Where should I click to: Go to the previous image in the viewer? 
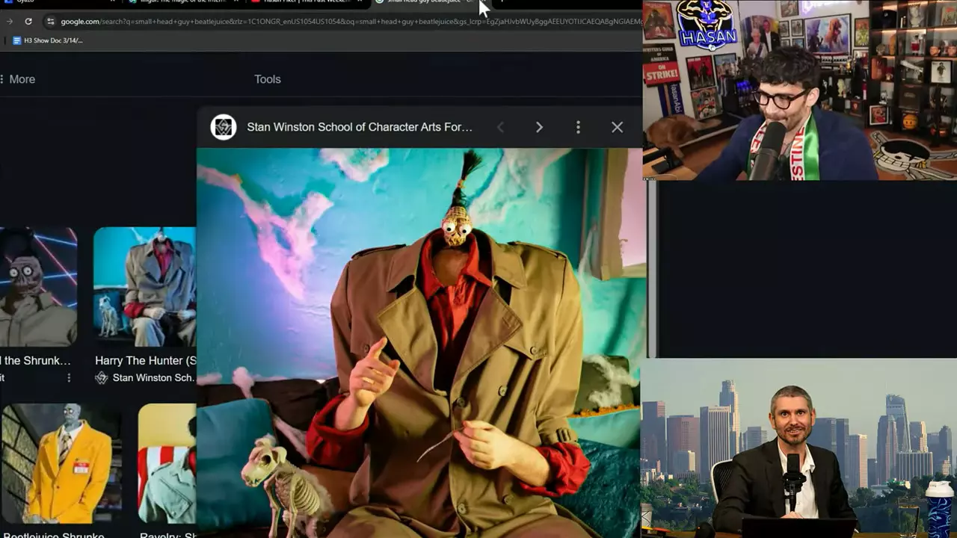click(501, 127)
